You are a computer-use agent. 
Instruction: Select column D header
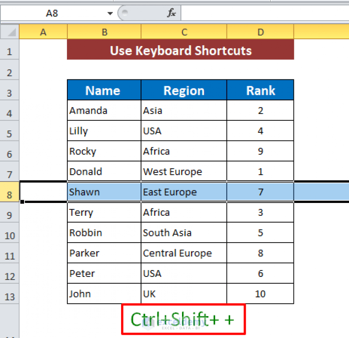click(260, 32)
